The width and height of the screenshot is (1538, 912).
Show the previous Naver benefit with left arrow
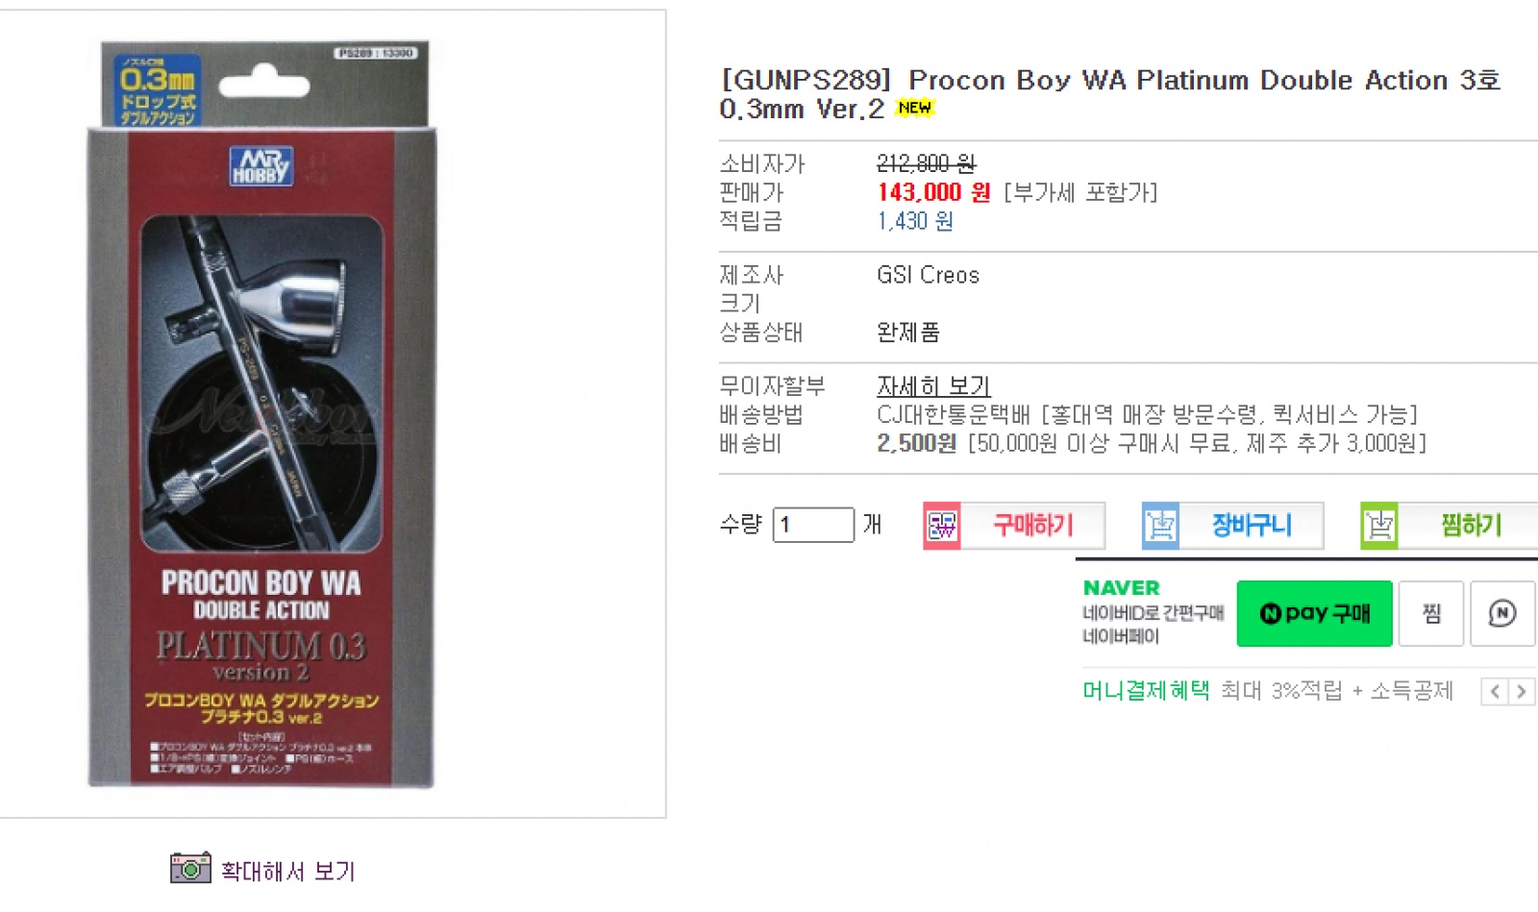1495,692
